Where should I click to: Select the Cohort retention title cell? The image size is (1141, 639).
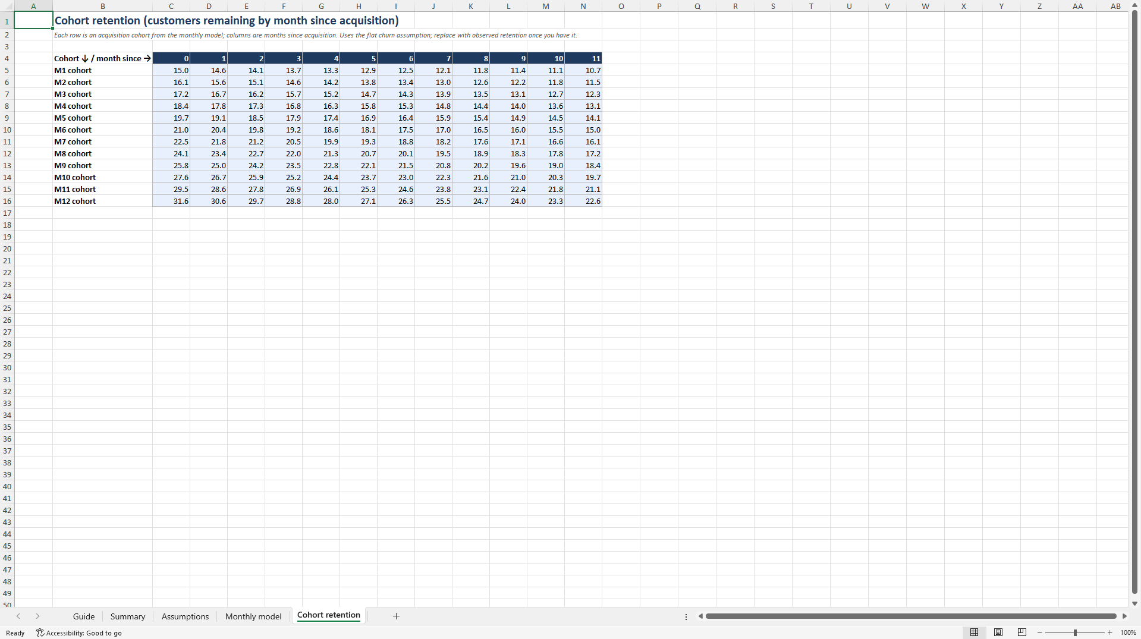tap(227, 20)
